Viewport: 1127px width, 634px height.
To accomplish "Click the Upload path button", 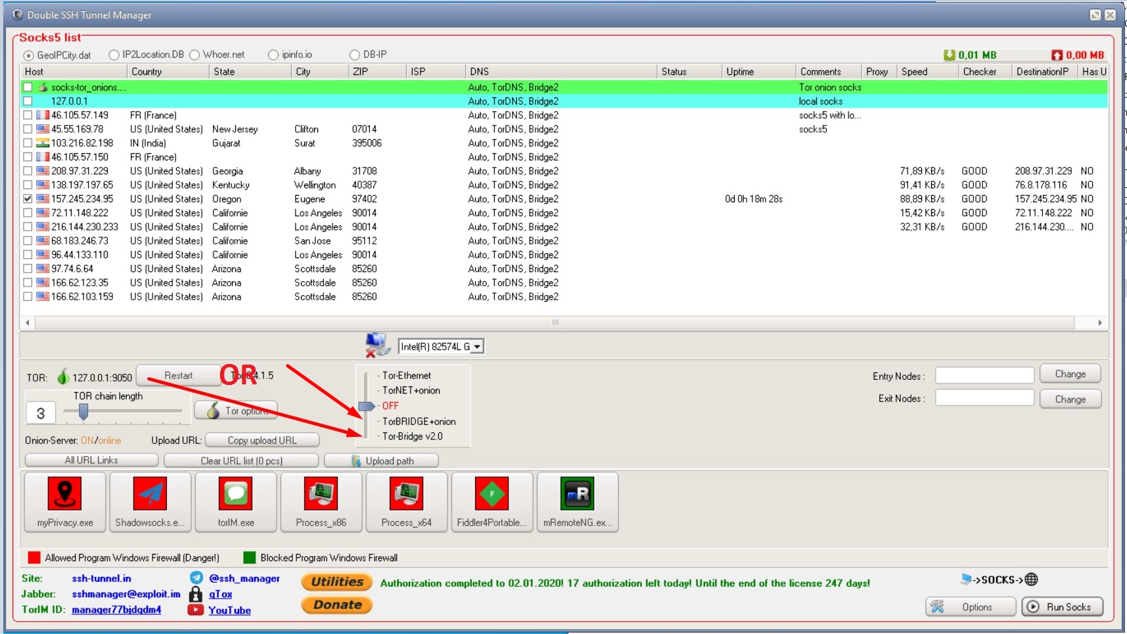I will (x=381, y=461).
